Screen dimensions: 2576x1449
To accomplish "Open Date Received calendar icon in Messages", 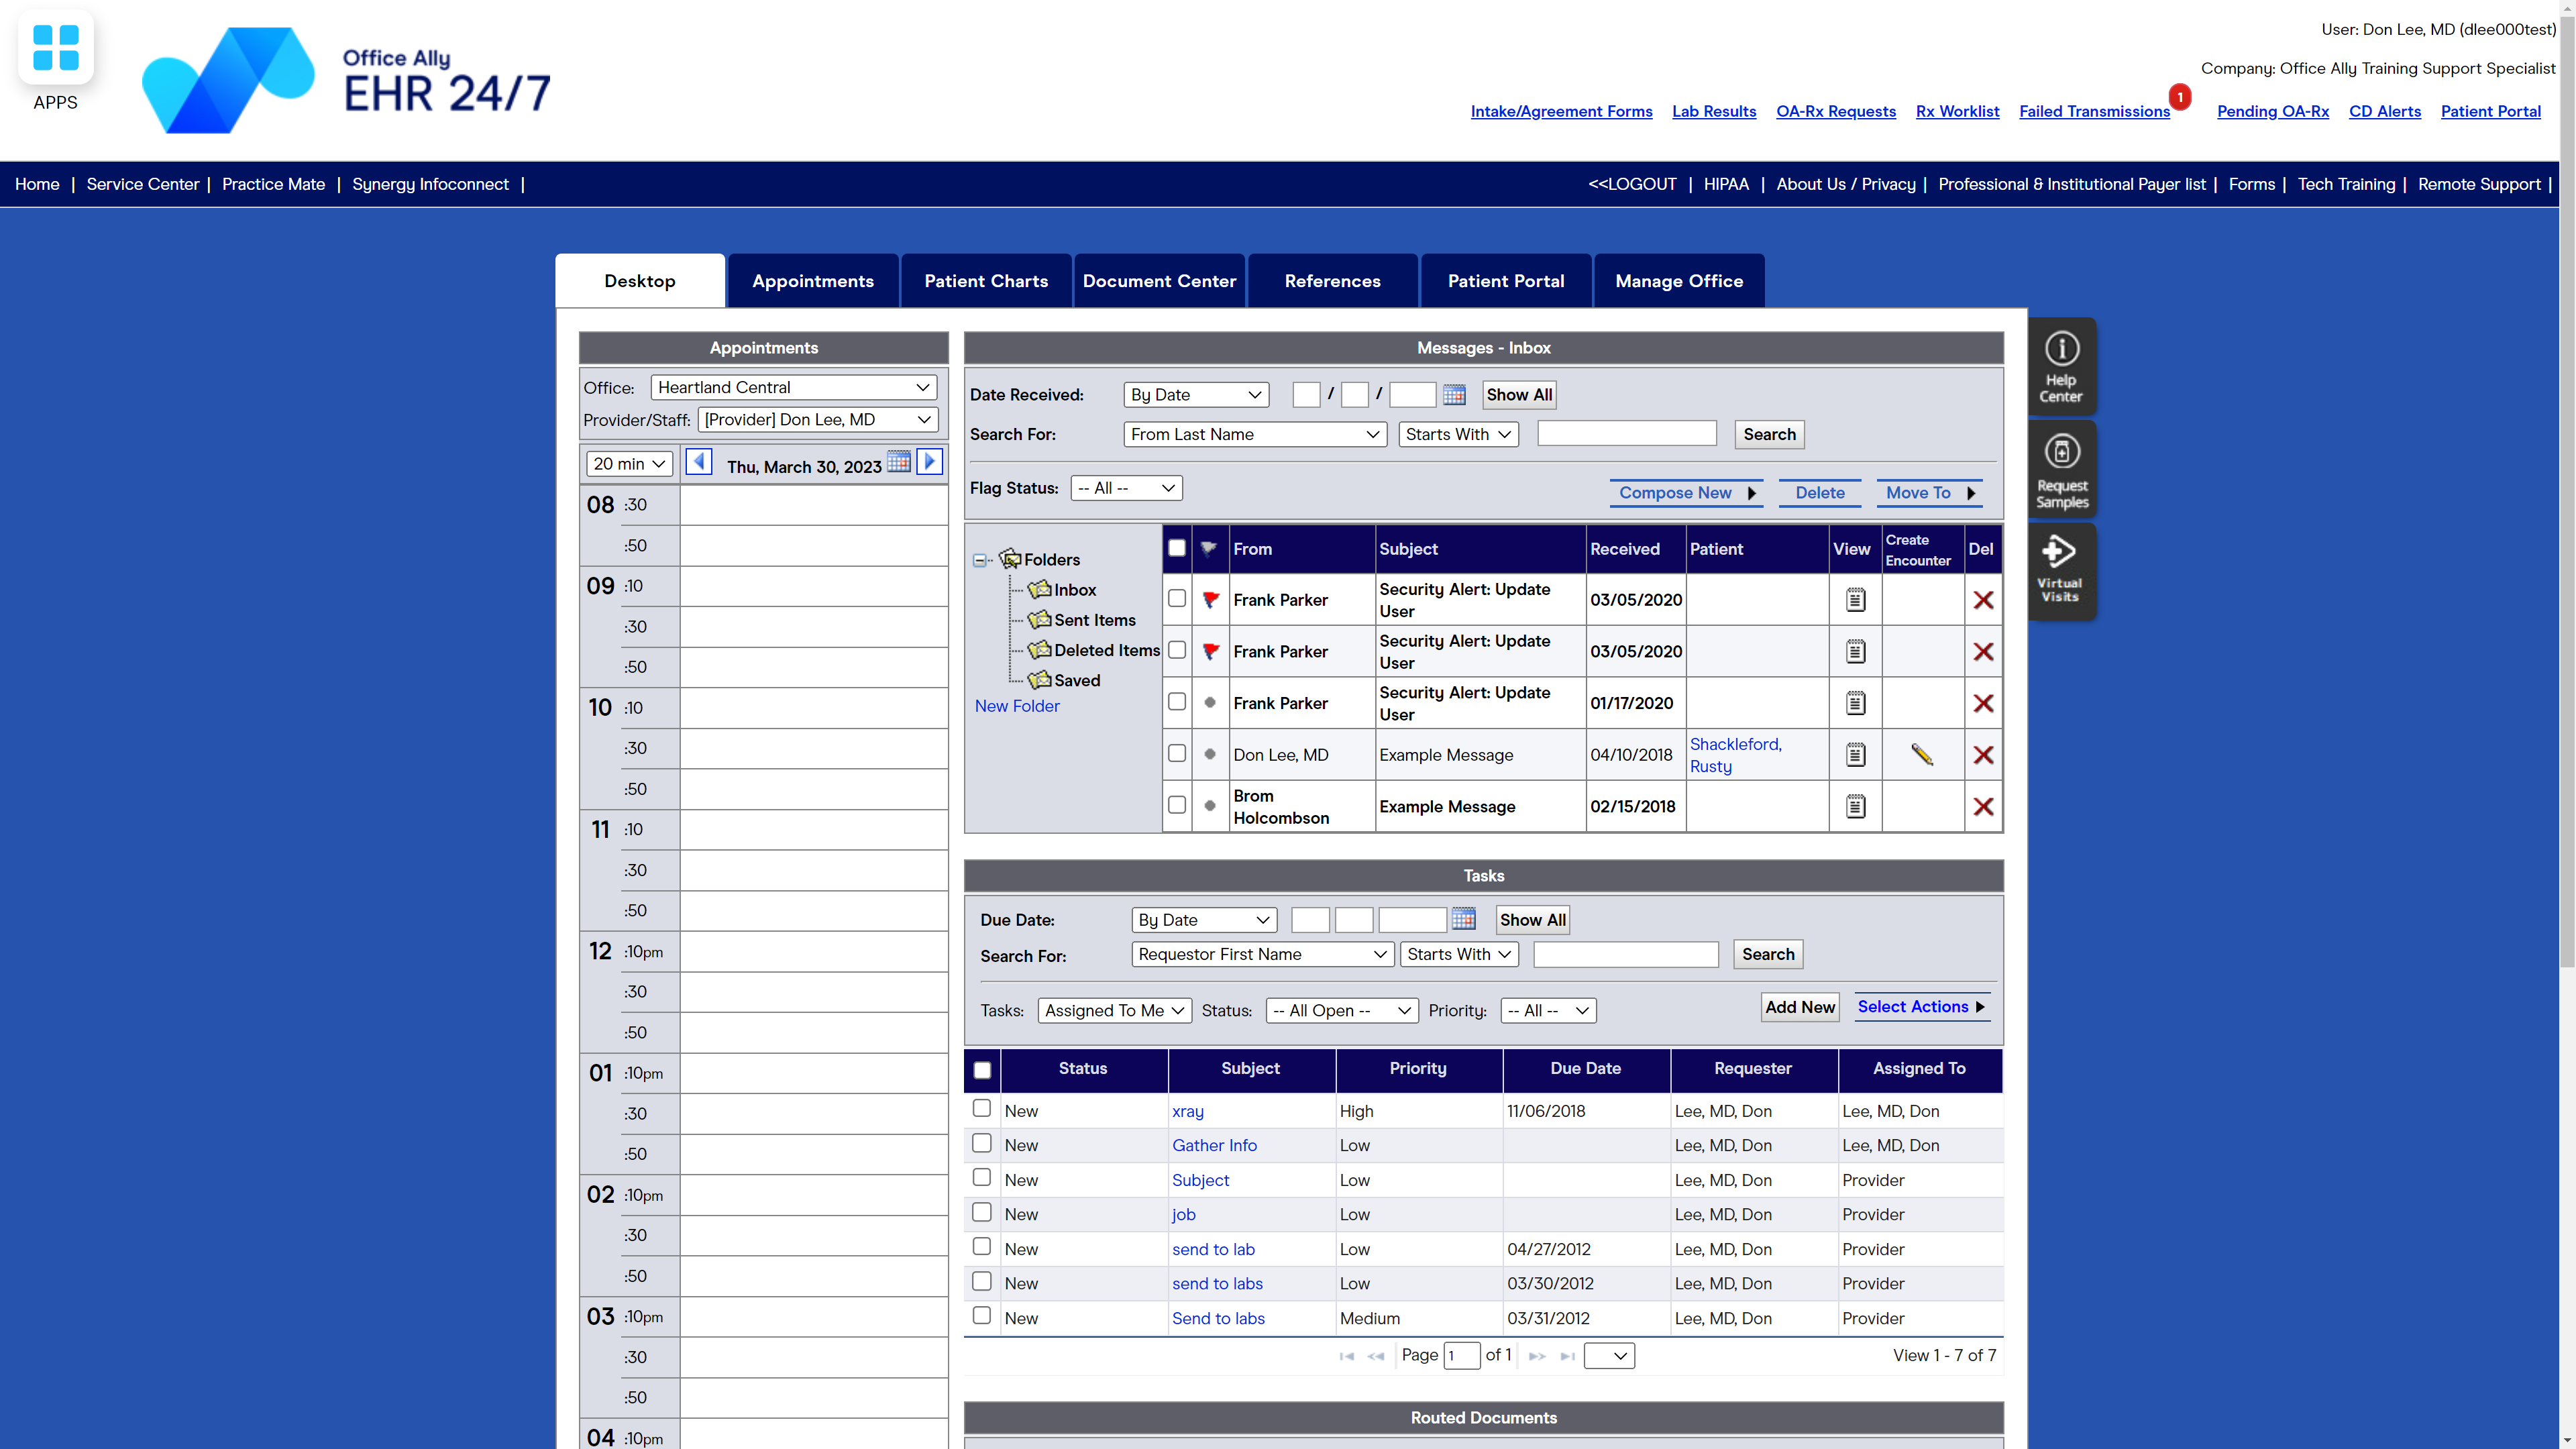I will (1454, 394).
